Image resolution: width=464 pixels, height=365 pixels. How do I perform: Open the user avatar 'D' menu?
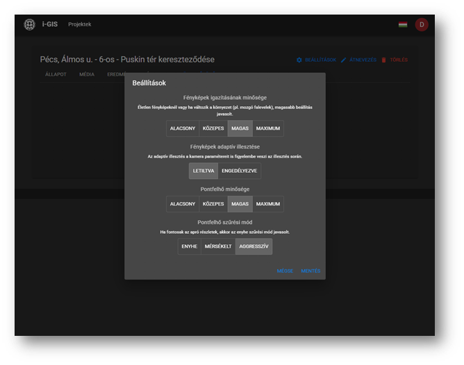(x=421, y=25)
